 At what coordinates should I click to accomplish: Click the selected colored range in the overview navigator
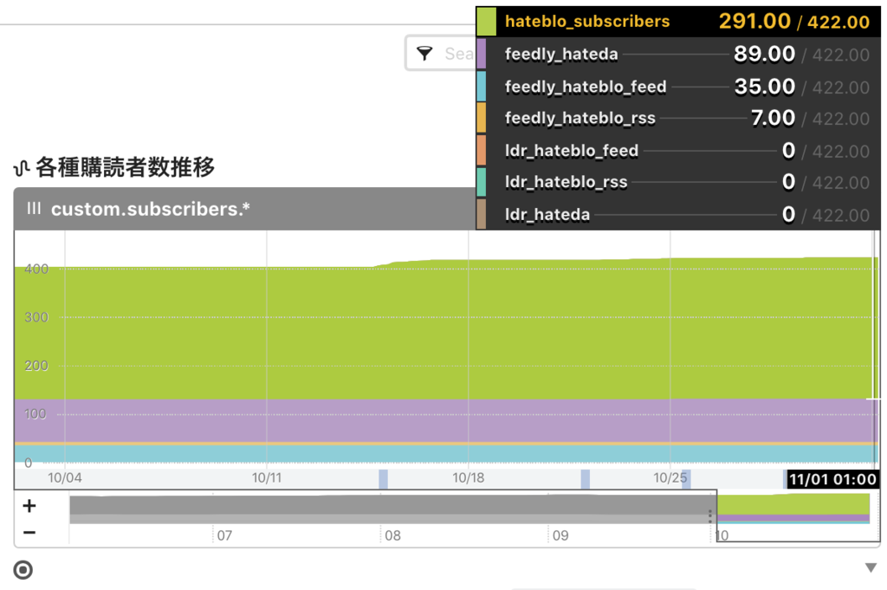[x=793, y=509]
